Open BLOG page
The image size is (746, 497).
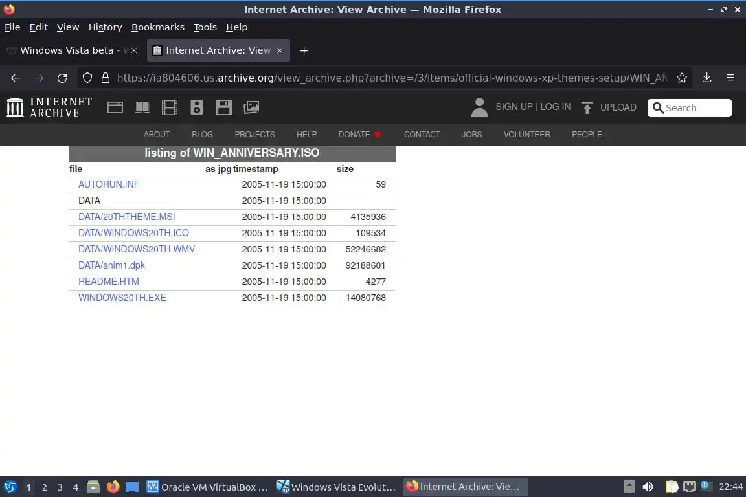202,135
